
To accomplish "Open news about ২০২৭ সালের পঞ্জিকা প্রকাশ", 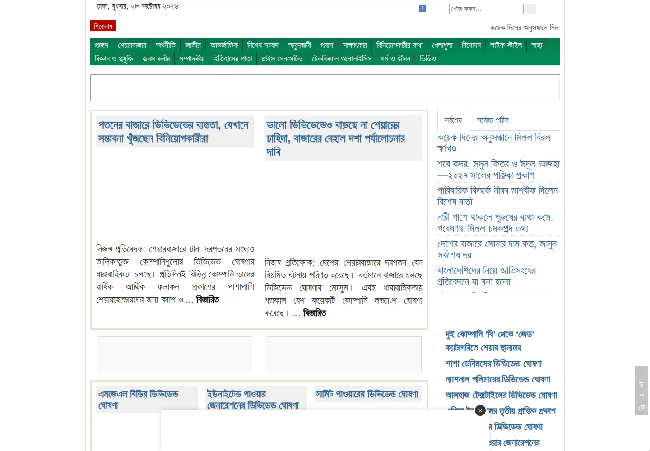I will (498, 169).
